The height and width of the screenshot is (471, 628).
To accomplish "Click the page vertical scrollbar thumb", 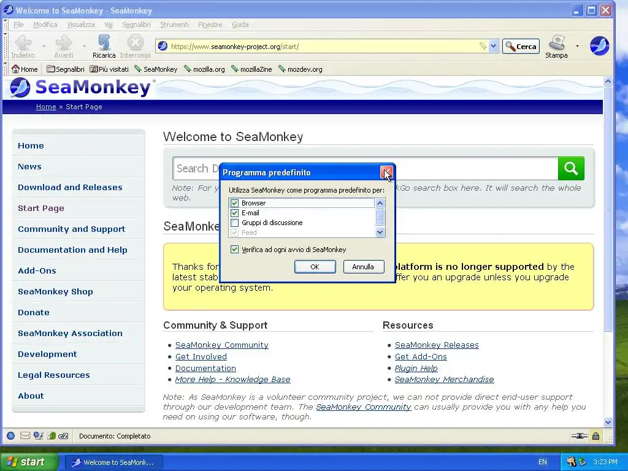I will pyautogui.click(x=608, y=209).
